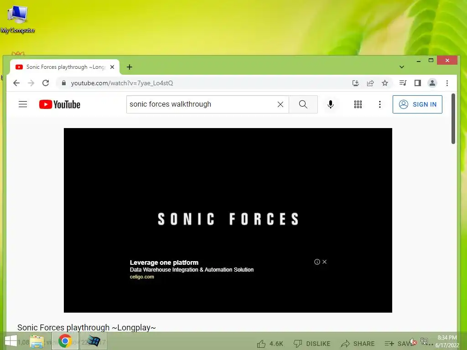
Task: Open the tab search chevron
Action: (x=402, y=67)
